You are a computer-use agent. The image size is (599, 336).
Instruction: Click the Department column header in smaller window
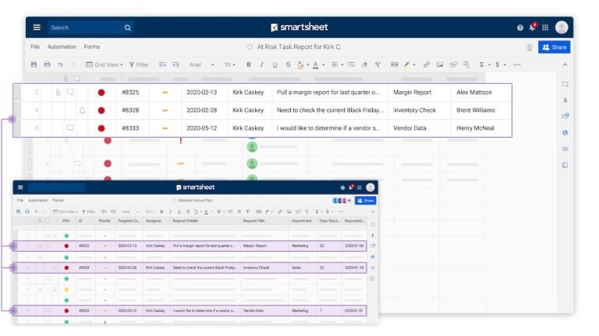point(301,221)
